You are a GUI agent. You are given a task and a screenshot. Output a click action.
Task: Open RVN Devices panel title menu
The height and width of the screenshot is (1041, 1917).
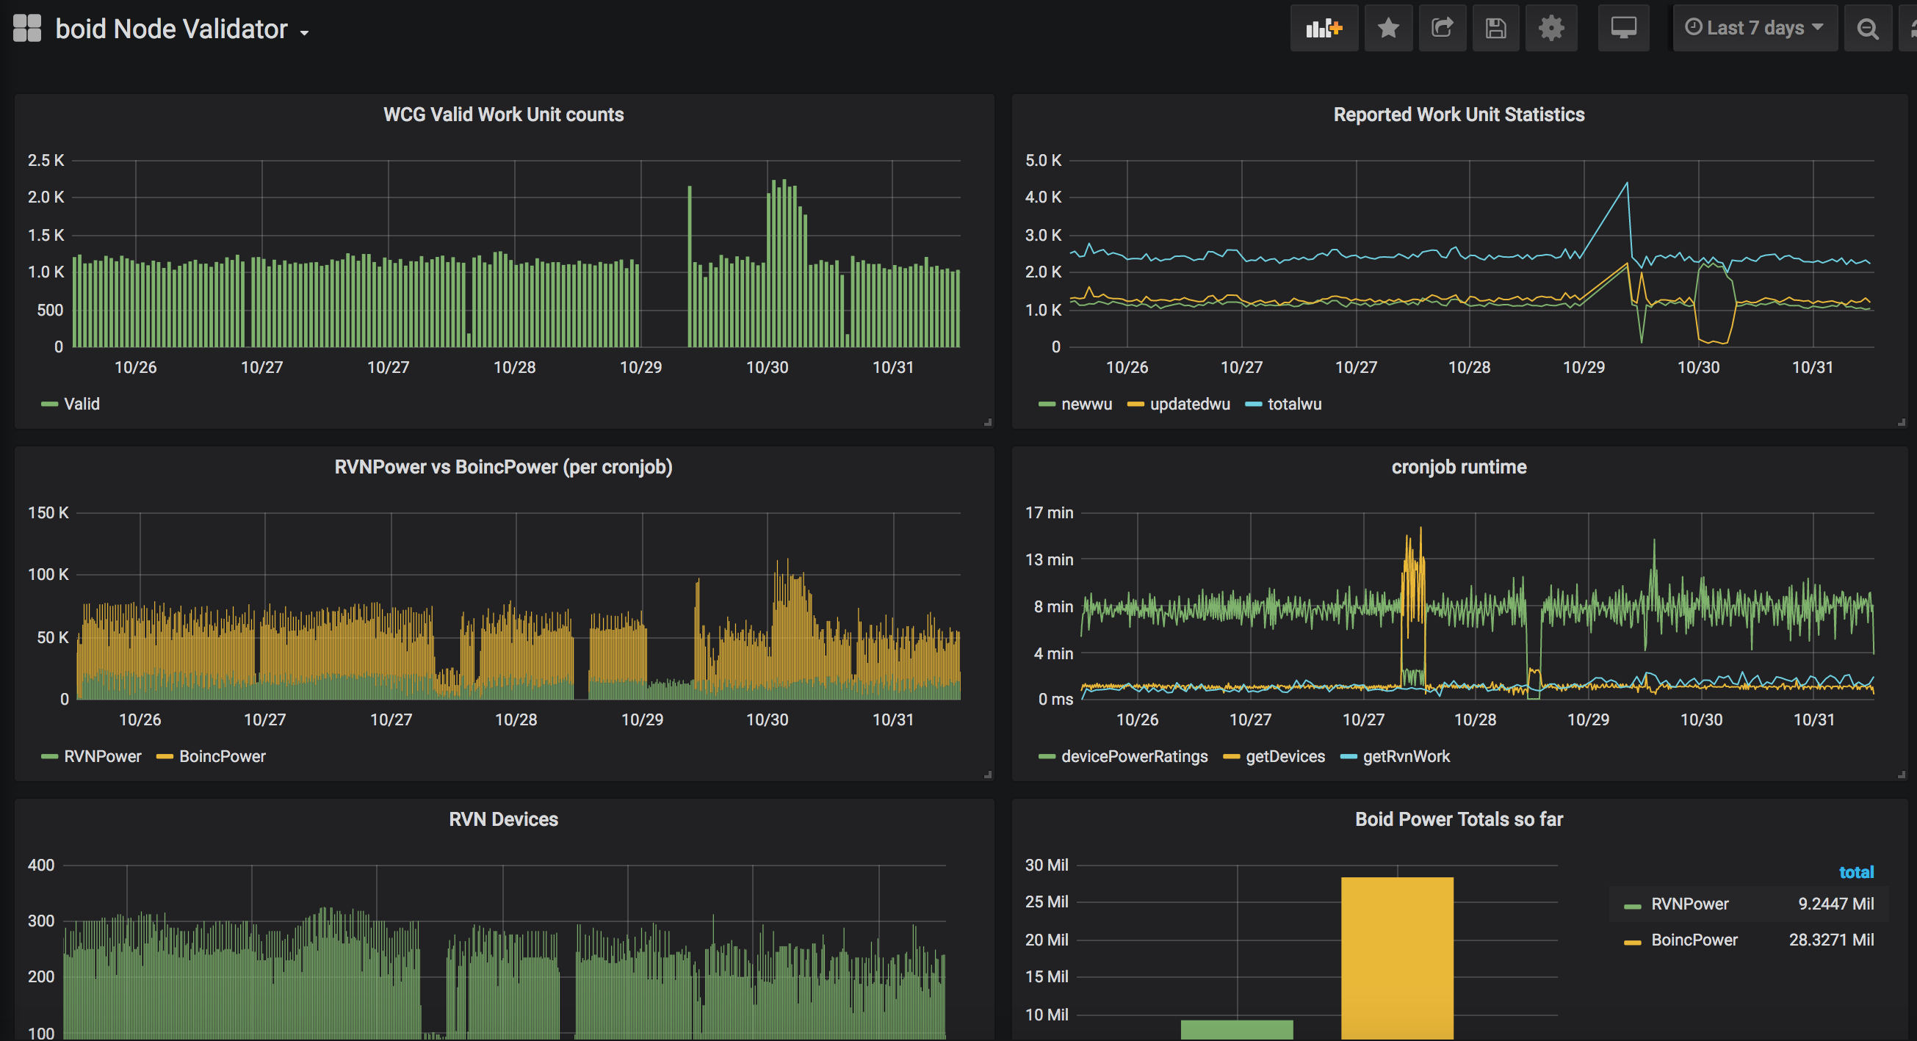coord(503,819)
